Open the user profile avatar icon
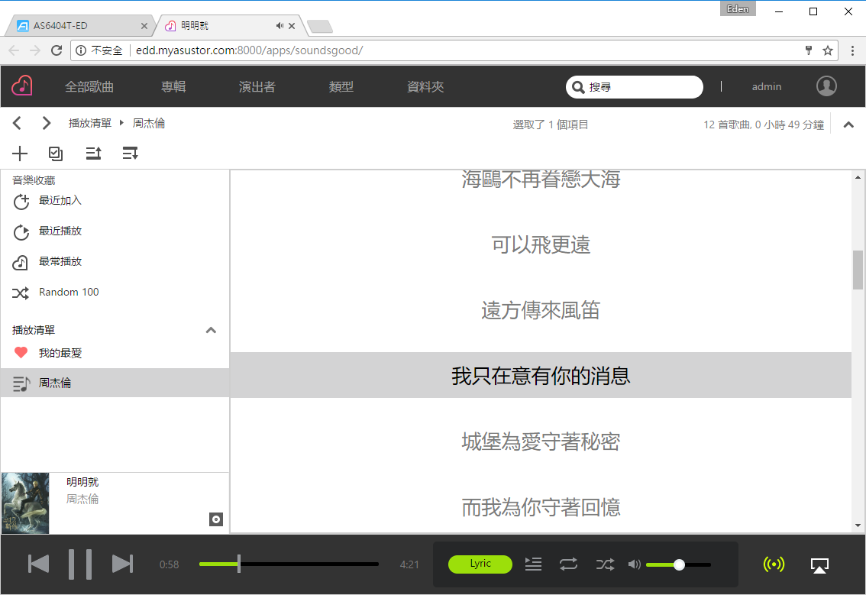Viewport: 866px width, 595px height. (x=826, y=86)
